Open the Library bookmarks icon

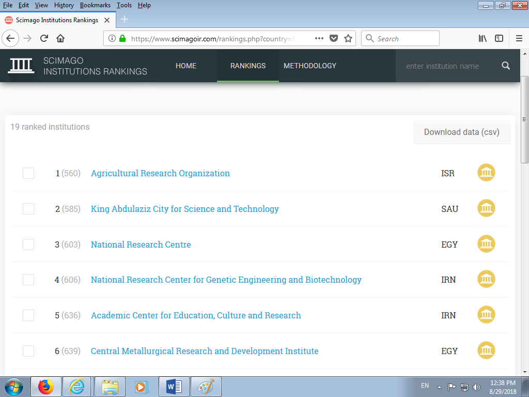(x=483, y=38)
